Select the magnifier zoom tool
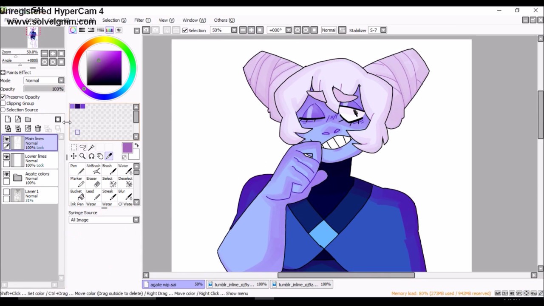 click(82, 156)
